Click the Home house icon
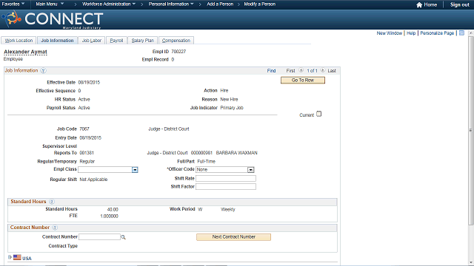Image resolution: width=474 pixels, height=266 pixels. tap(419, 5)
